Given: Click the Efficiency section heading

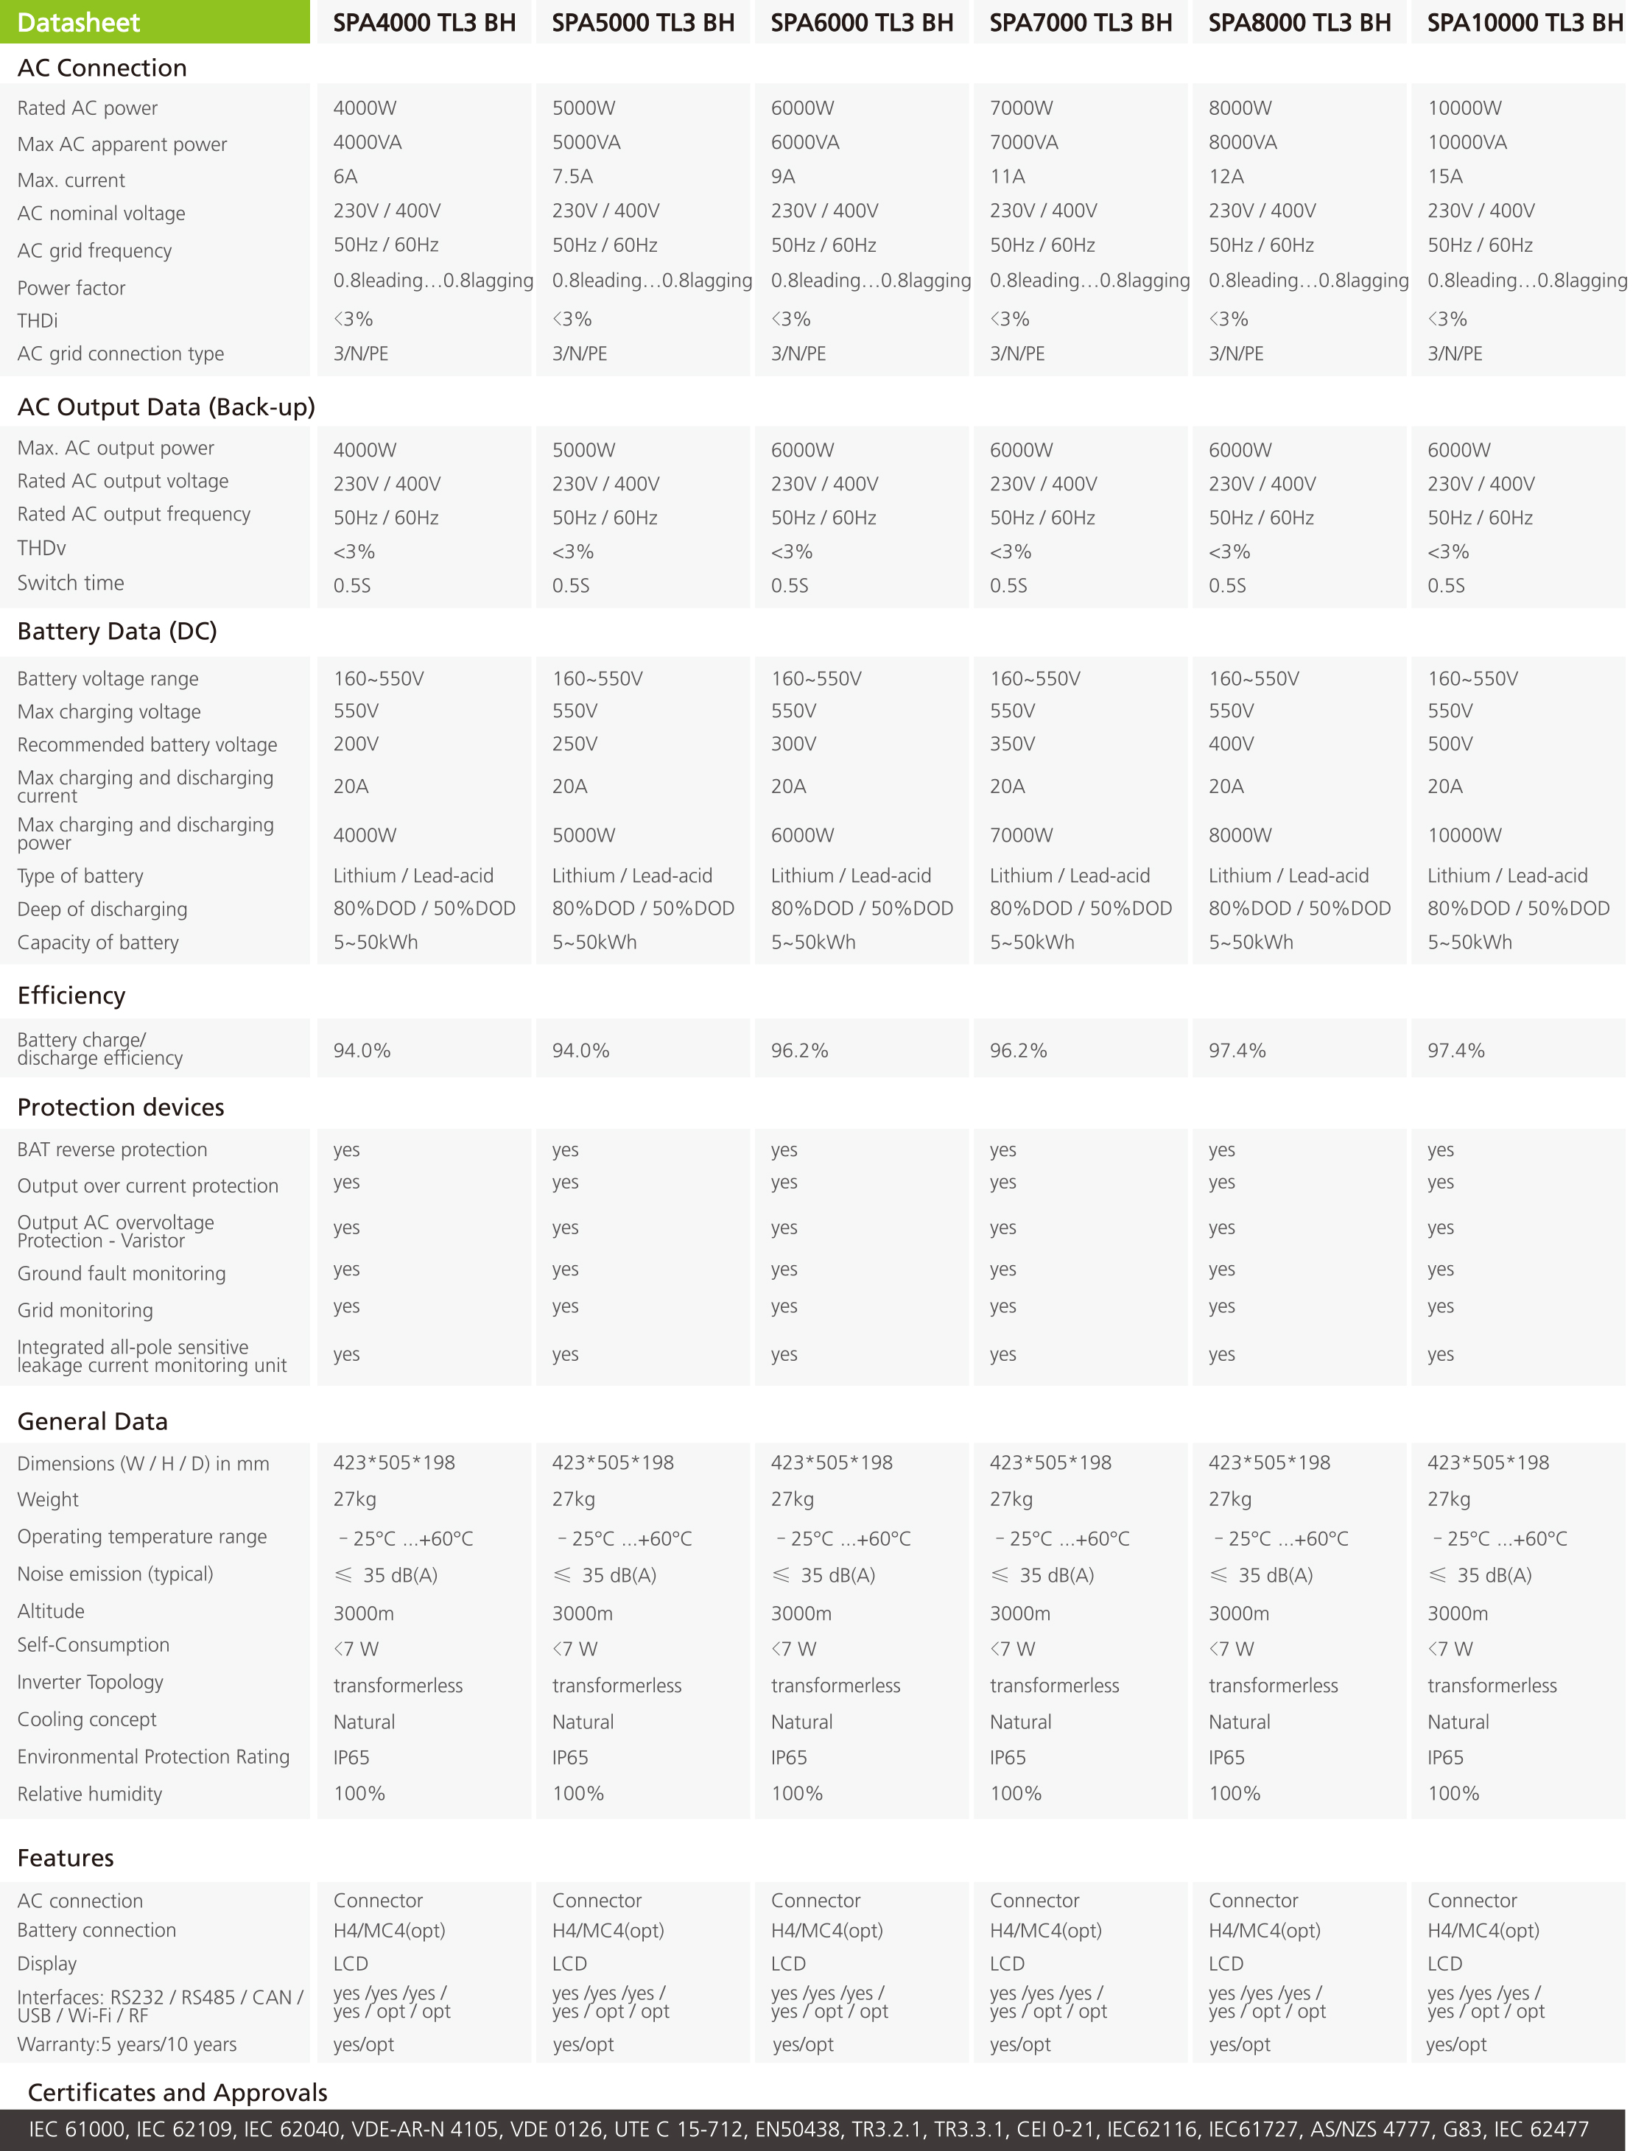Looking at the screenshot, I should [71, 995].
